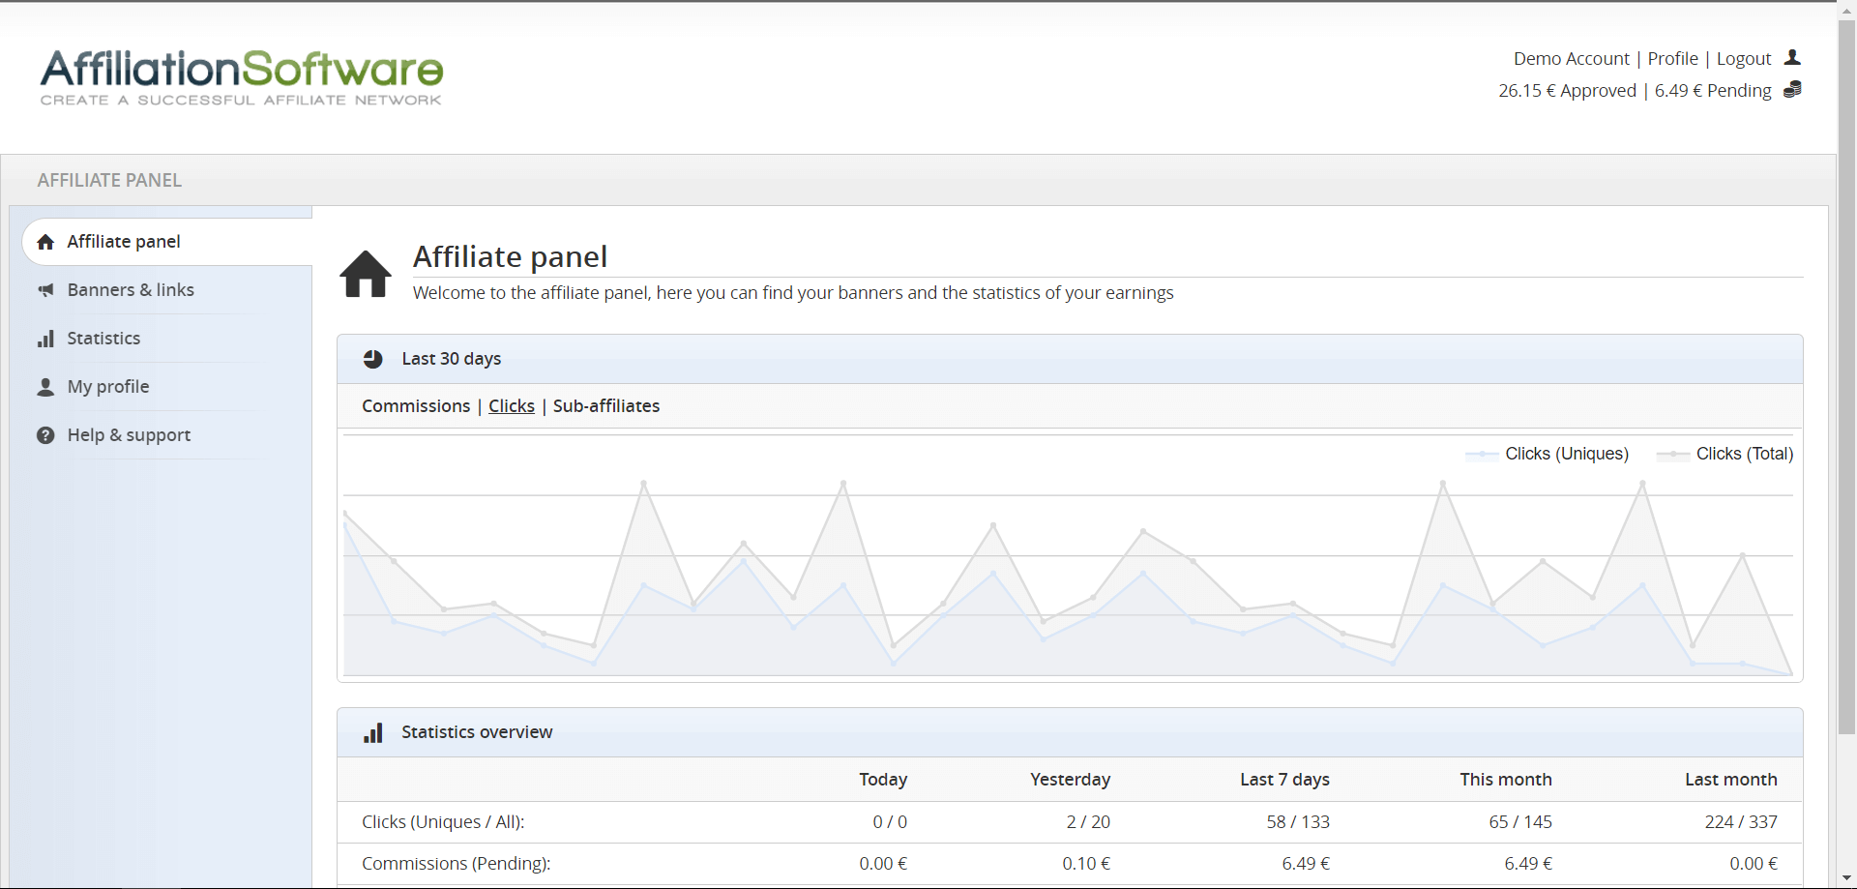The image size is (1857, 889).
Task: Click the question mark help icon
Action: 45,435
